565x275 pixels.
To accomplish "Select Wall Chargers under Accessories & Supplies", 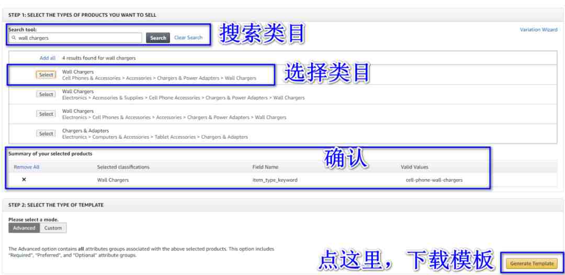I will click(46, 94).
